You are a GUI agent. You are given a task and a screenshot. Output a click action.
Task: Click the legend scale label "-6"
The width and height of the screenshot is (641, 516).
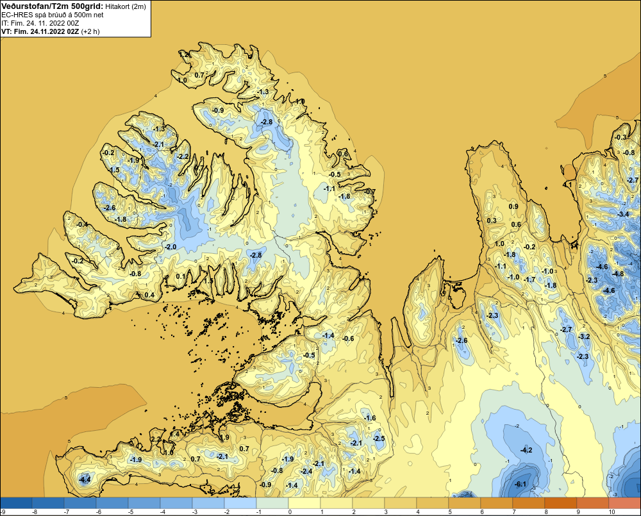tap(98, 512)
